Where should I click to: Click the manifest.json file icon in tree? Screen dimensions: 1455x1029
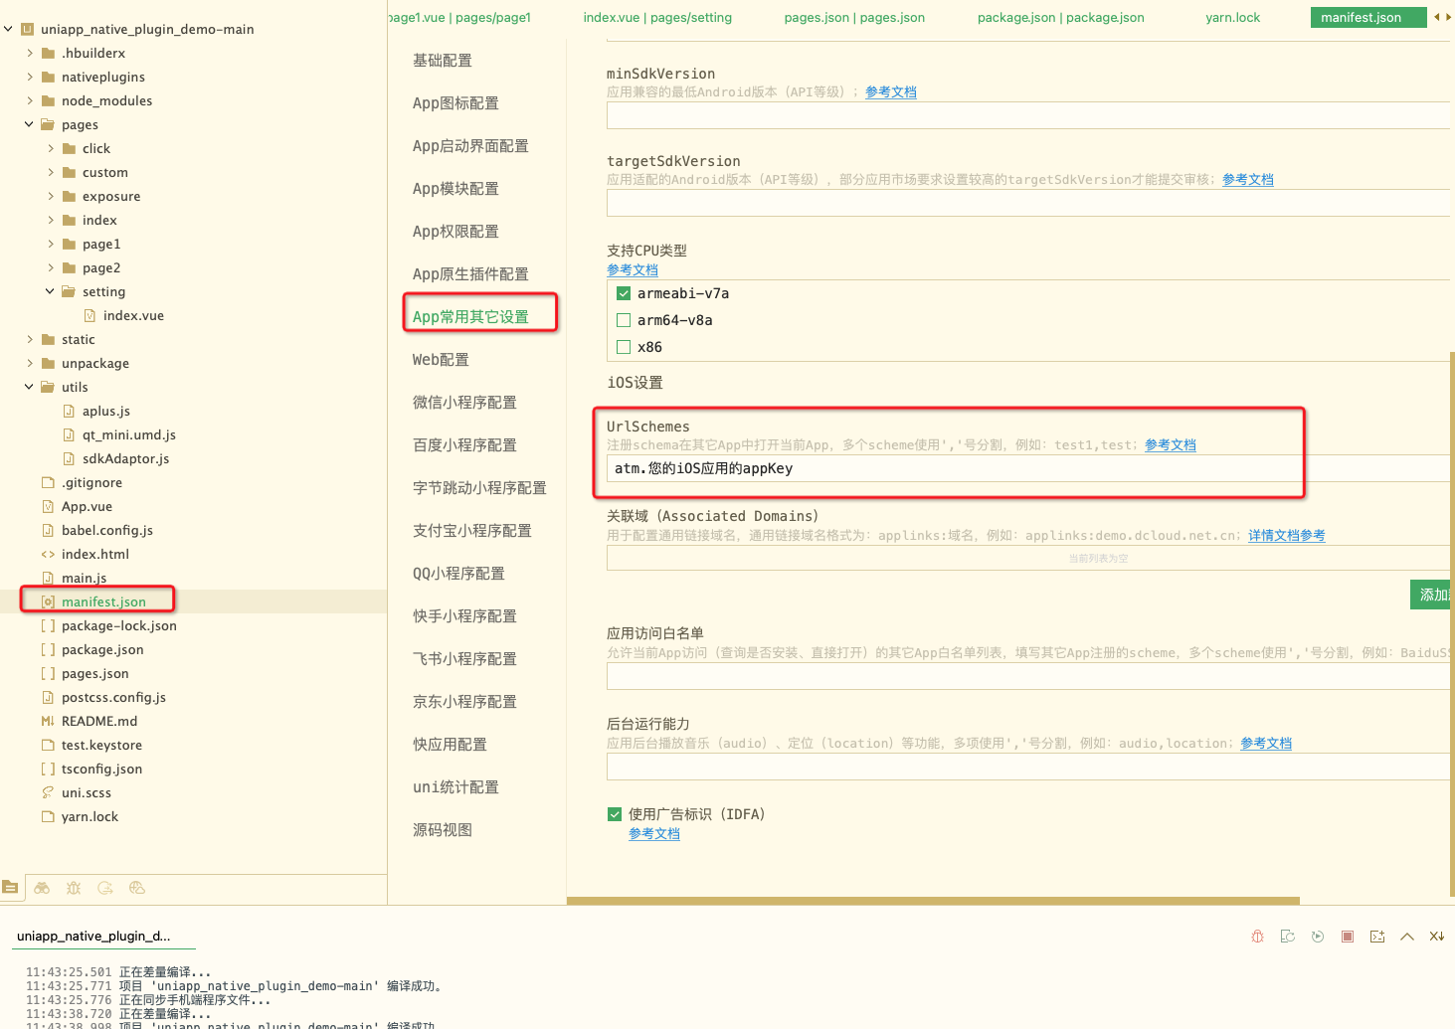[48, 601]
